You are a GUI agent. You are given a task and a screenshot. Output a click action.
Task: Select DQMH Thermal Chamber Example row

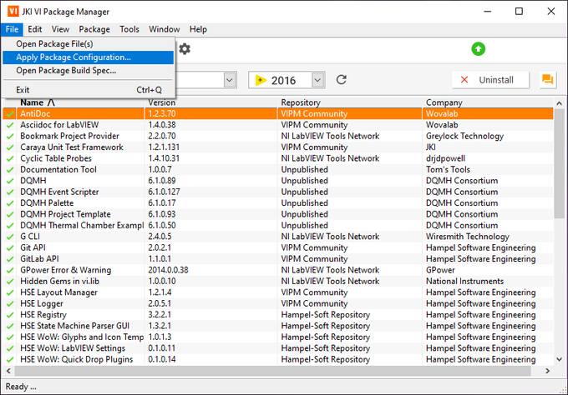click(x=278, y=226)
